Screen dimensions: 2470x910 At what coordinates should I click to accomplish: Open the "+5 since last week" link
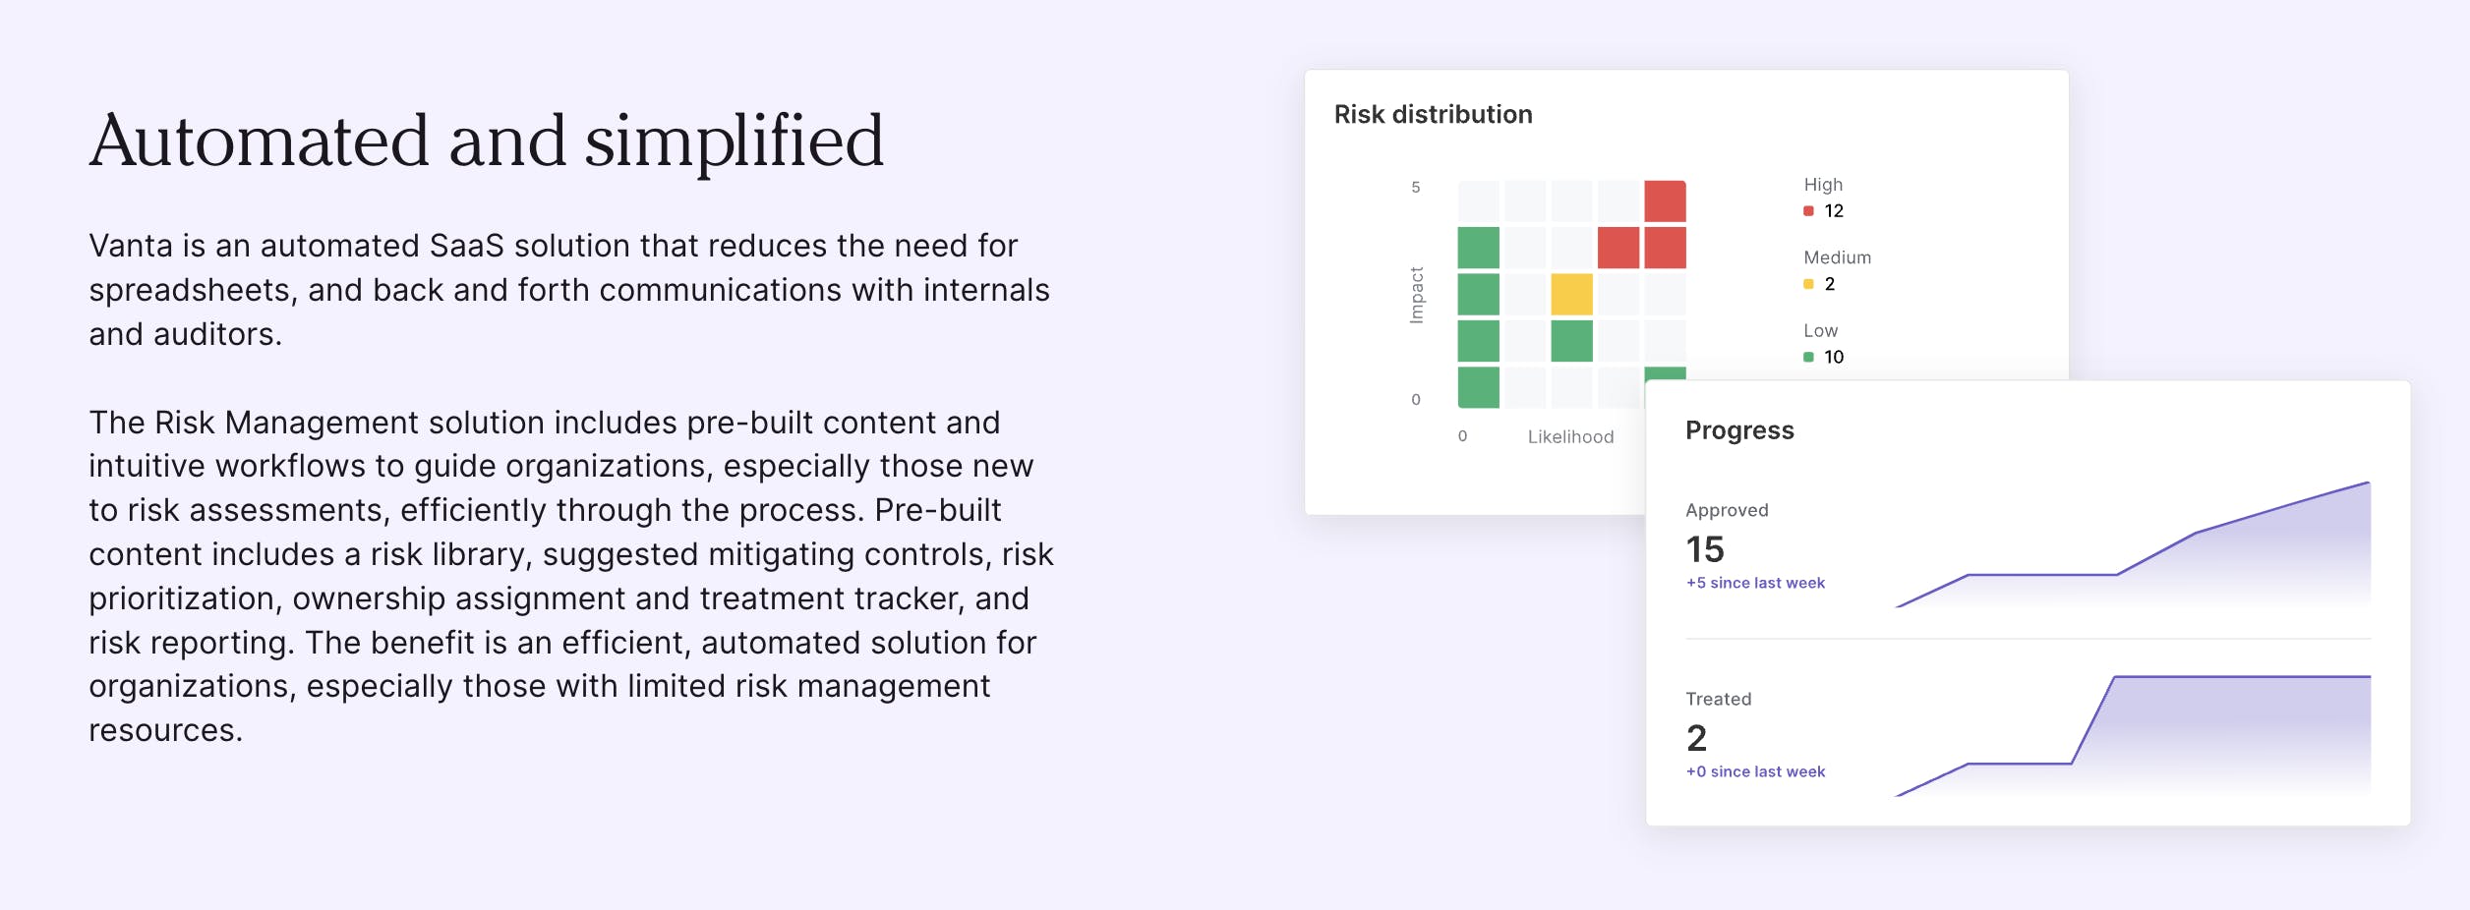(1755, 583)
